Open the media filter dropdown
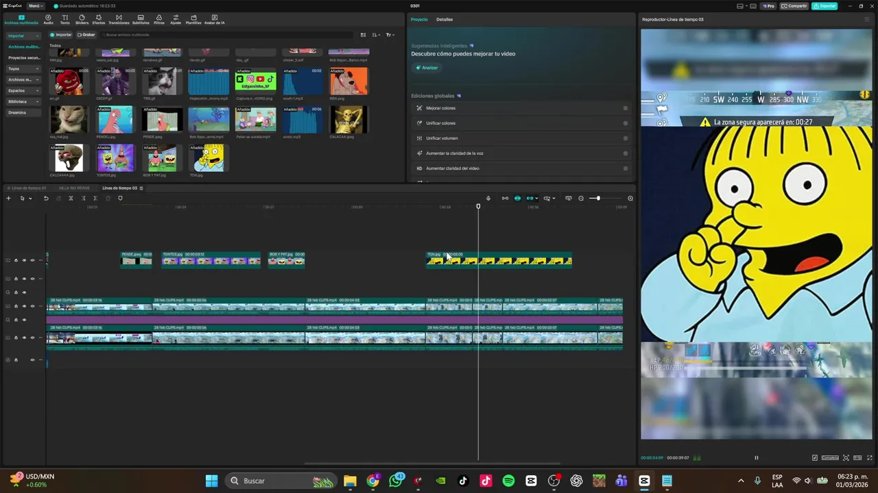878x493 pixels. pos(390,35)
